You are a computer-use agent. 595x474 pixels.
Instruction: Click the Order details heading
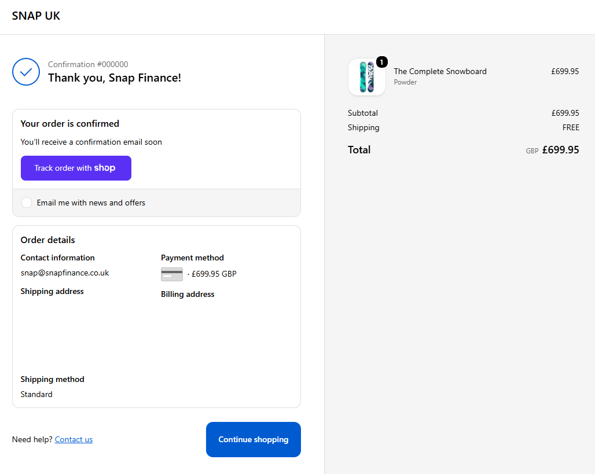tap(48, 240)
